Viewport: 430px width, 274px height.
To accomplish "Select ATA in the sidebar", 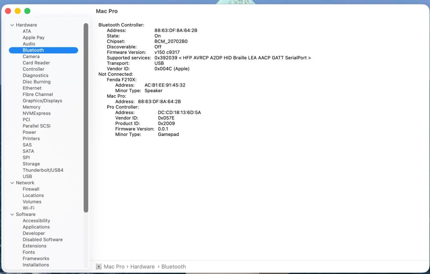I will point(27,31).
